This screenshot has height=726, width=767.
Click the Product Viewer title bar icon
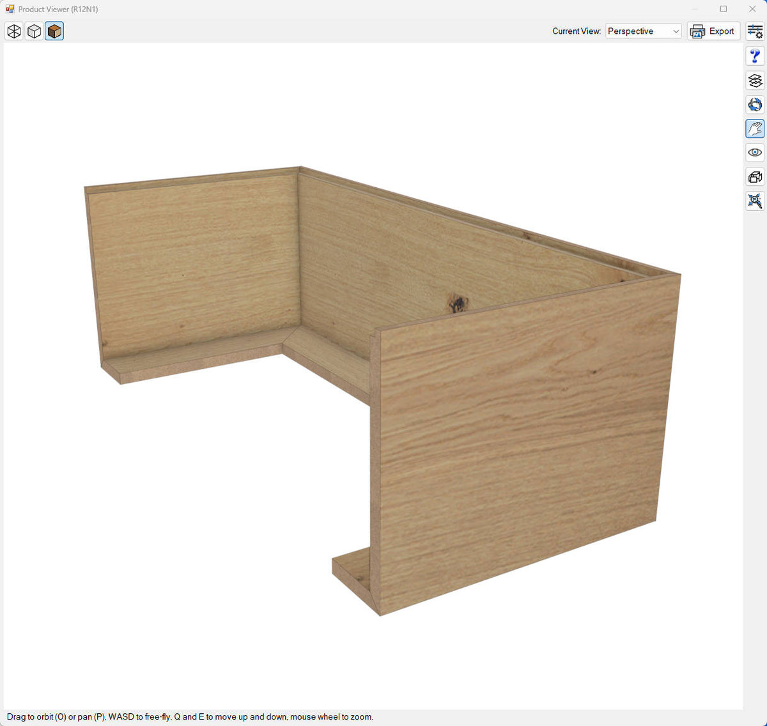(9, 9)
